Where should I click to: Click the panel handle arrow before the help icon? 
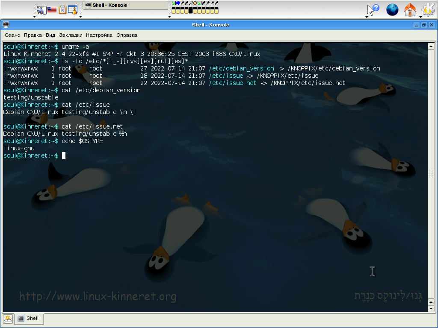coord(367,17)
